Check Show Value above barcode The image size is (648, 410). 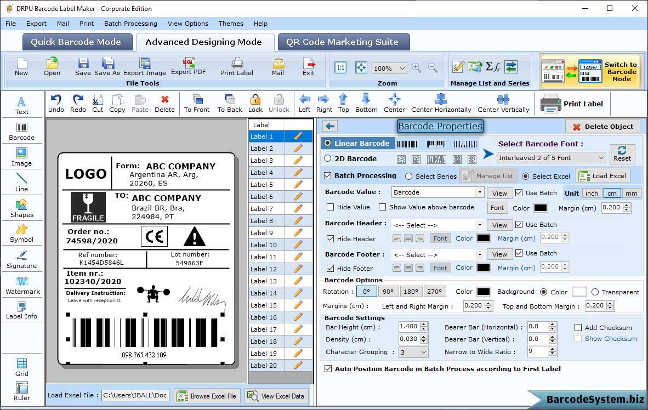(x=382, y=207)
